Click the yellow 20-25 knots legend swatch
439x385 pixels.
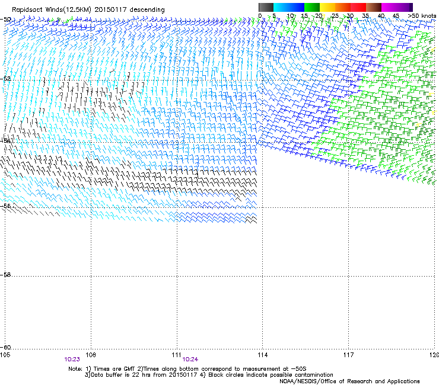327,7
